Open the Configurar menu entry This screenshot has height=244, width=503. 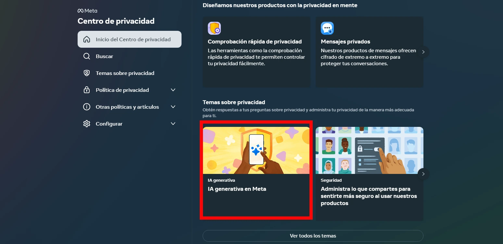tap(130, 124)
